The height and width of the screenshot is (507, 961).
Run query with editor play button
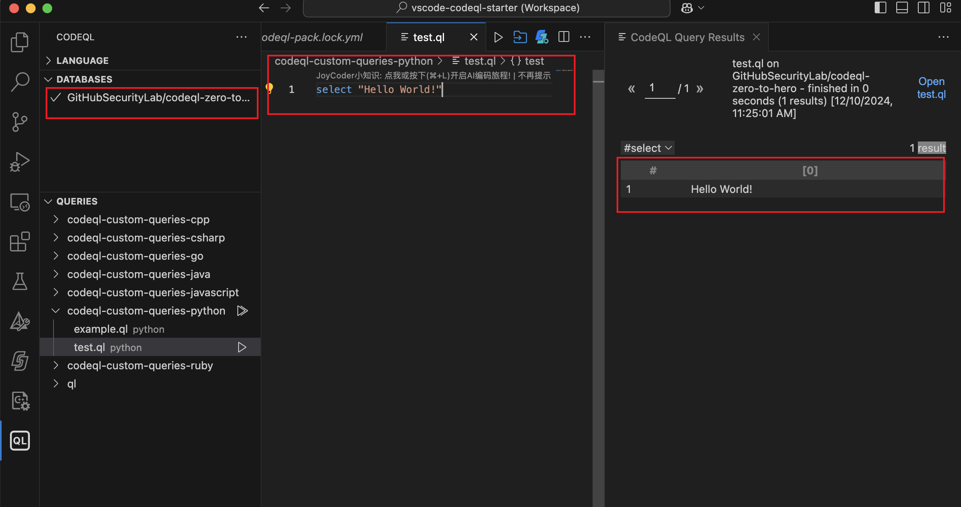tap(498, 37)
